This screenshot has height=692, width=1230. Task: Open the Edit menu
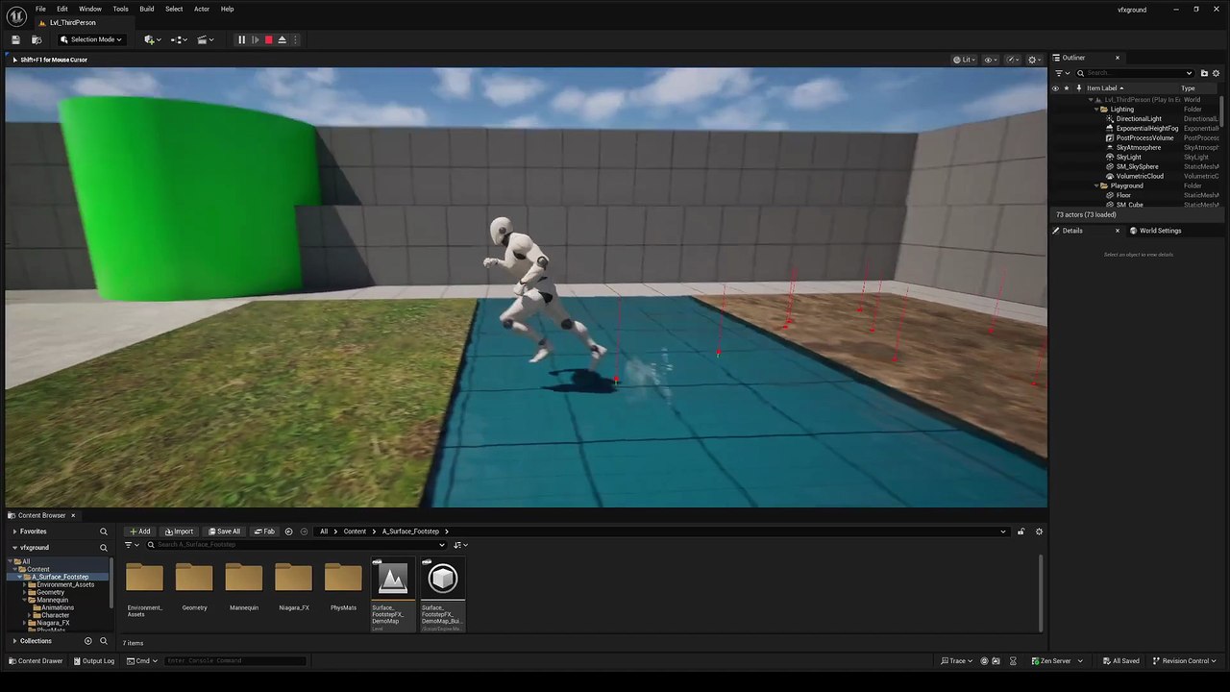point(61,9)
